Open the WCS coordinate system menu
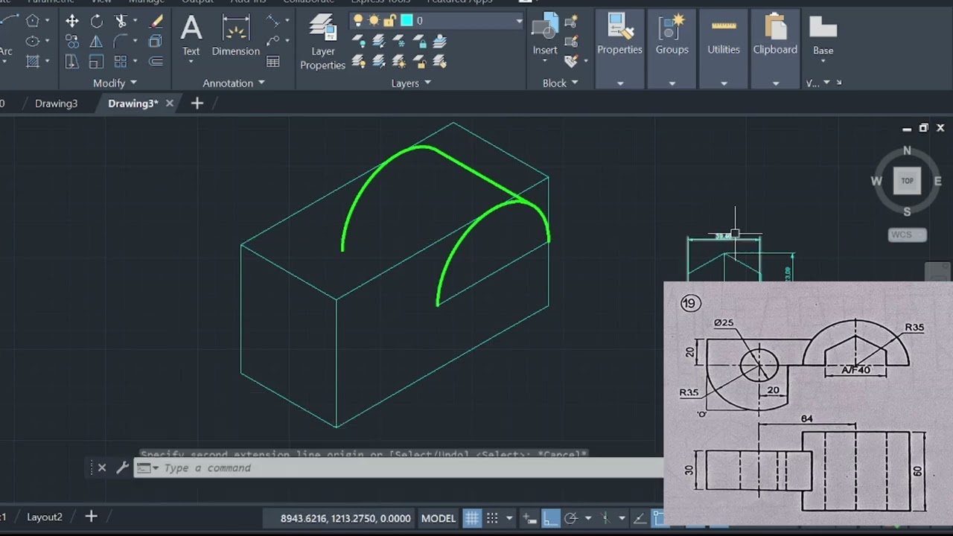953x536 pixels. (908, 234)
